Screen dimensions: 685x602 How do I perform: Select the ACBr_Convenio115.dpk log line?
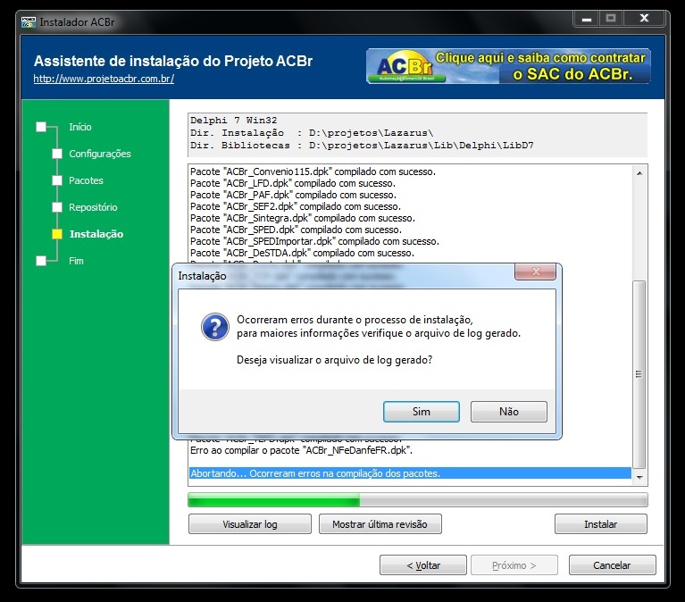pyautogui.click(x=313, y=171)
